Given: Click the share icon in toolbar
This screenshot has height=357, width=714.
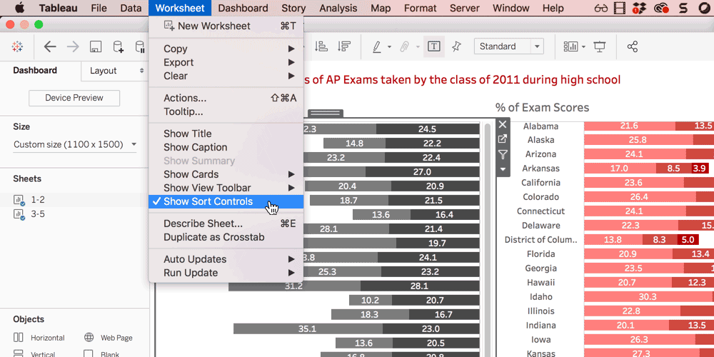Looking at the screenshot, I should 633,46.
